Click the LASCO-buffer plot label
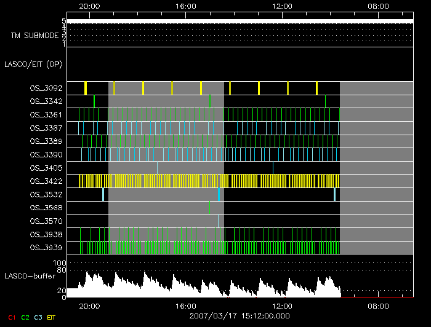The image size is (431, 327). [x=30, y=277]
